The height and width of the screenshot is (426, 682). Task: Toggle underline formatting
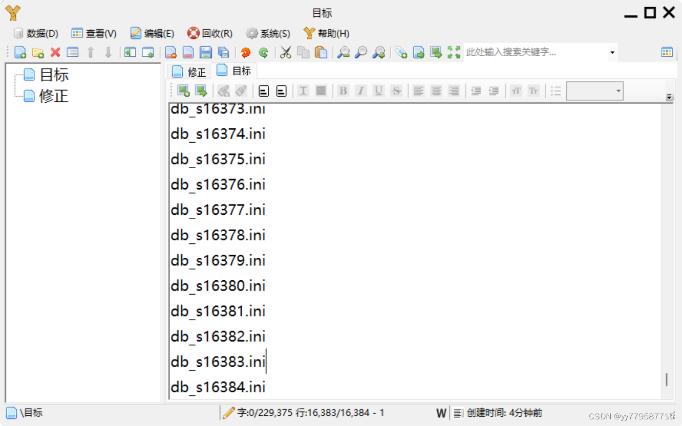pyautogui.click(x=378, y=91)
